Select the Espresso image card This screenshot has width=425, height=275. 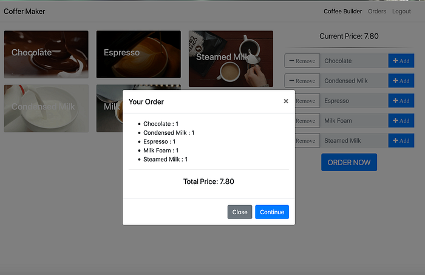pyautogui.click(x=138, y=55)
